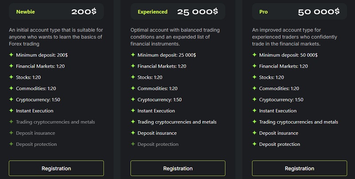355x179 pixels.
Task: Click the Pro Minimum deposit 50 000$ text
Action: point(288,55)
